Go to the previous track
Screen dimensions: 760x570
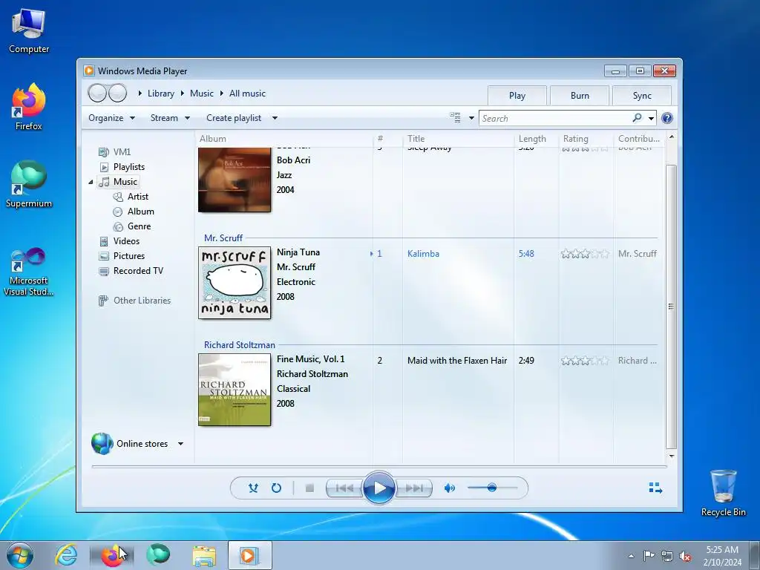tap(344, 488)
